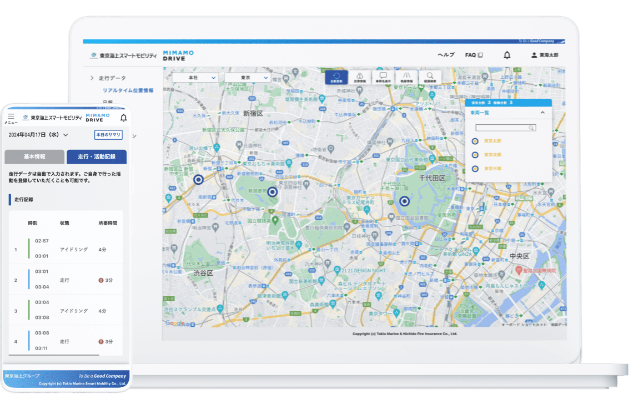Click the 東京三郎 vehicle name
Viewport: 633px width, 405px height.
[x=493, y=169]
